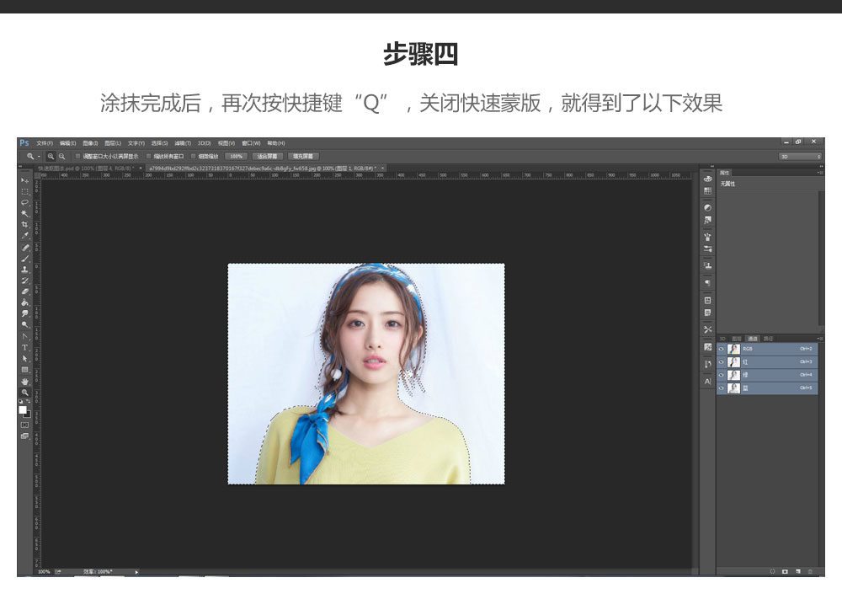Screen dimensions: 842x599
Task: Enable the 缩放所有窗口 checkbox
Action: click(x=149, y=157)
